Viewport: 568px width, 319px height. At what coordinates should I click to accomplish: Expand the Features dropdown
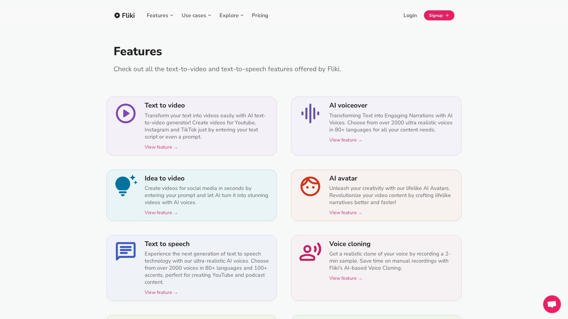coord(160,15)
